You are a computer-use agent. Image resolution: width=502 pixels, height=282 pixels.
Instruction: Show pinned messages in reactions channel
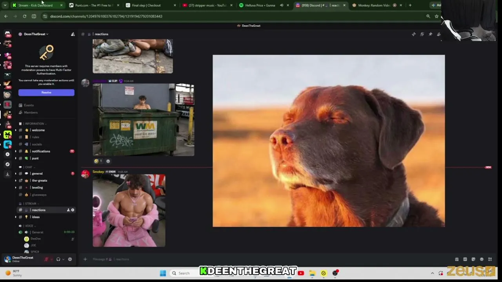[x=431, y=34]
